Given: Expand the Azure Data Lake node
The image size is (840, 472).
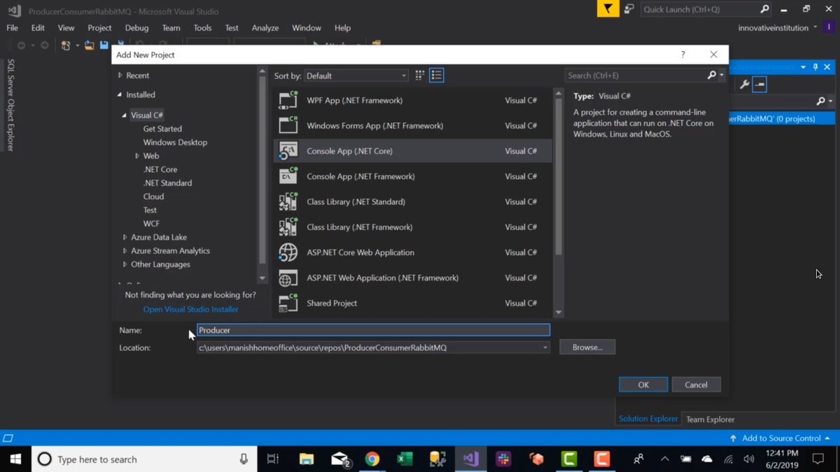Looking at the screenshot, I should point(125,237).
